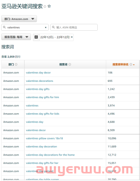
Task: Click the rank value 2,439
Action: point(111,97)
